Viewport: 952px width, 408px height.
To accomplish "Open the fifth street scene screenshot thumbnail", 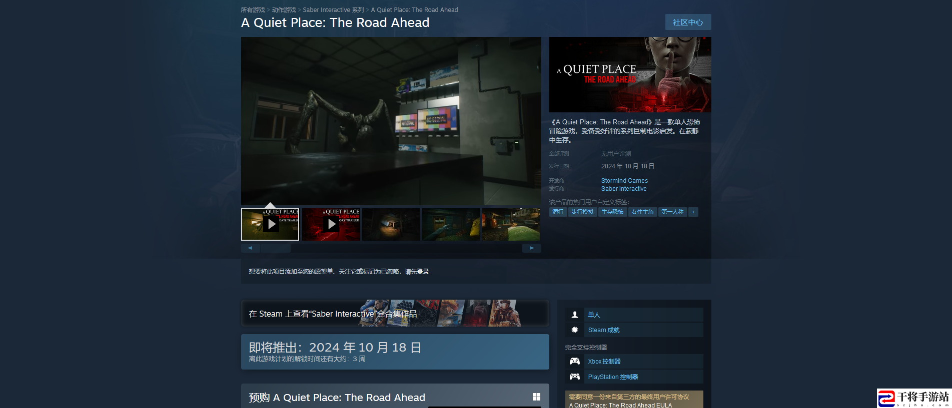I will [511, 224].
